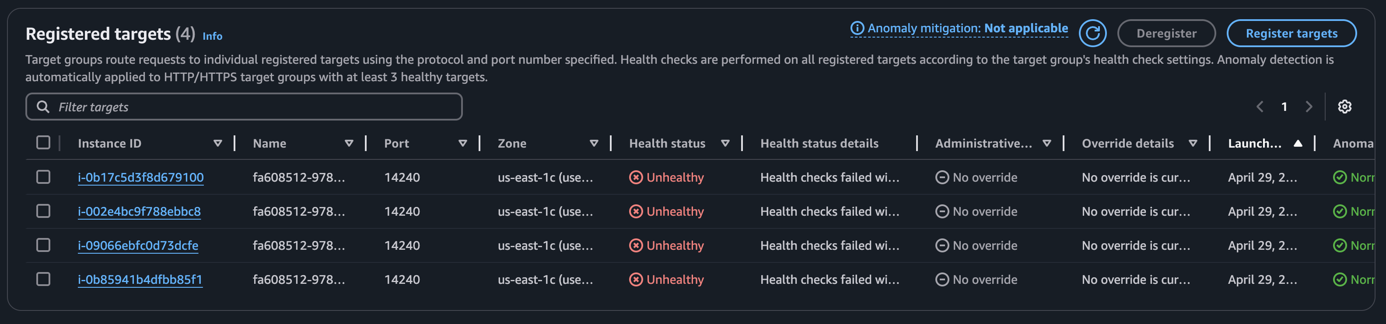Click the Anomaly mitigation info icon
1386x324 pixels.
(x=857, y=28)
